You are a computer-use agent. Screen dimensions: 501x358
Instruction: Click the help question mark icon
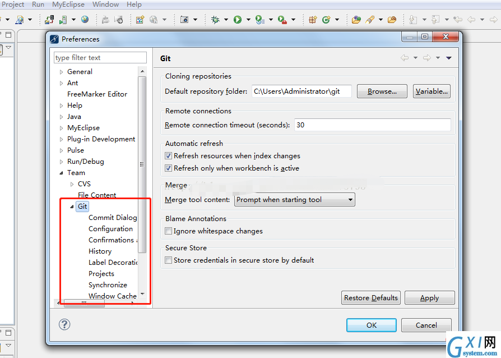[x=64, y=324]
